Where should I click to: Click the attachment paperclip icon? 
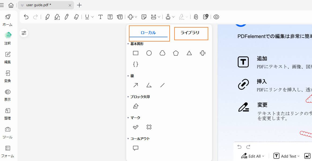pos(196,17)
